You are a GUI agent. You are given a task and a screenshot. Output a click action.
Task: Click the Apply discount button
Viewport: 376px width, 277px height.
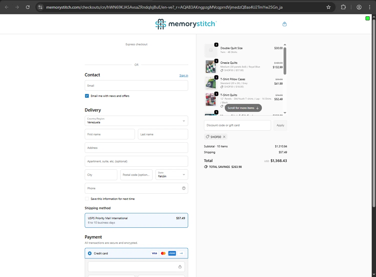click(x=280, y=125)
